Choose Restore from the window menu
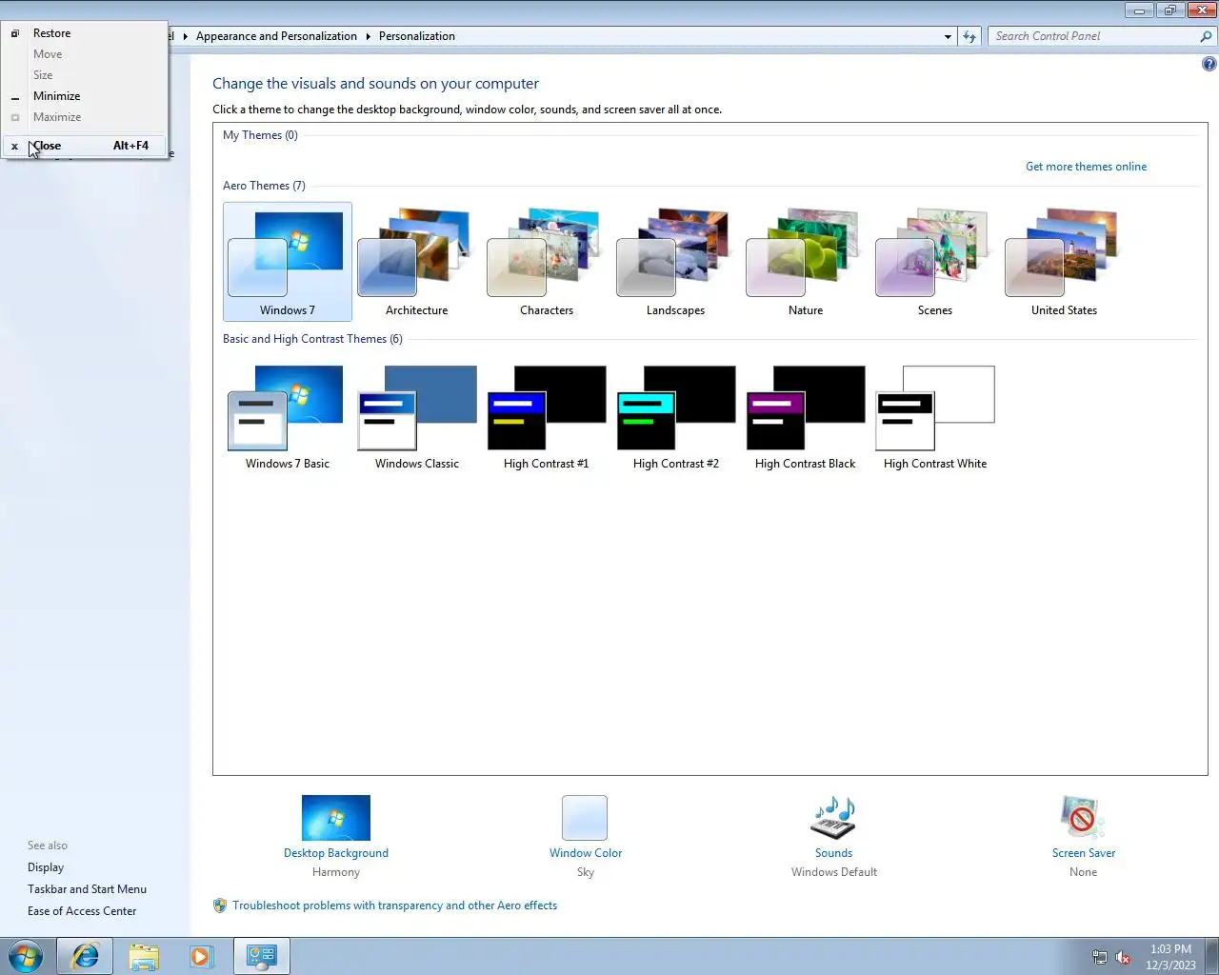 pos(84,33)
